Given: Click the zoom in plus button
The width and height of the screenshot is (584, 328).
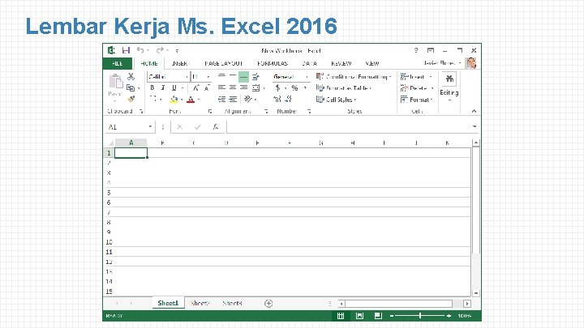Looking at the screenshot, I should [x=449, y=316].
